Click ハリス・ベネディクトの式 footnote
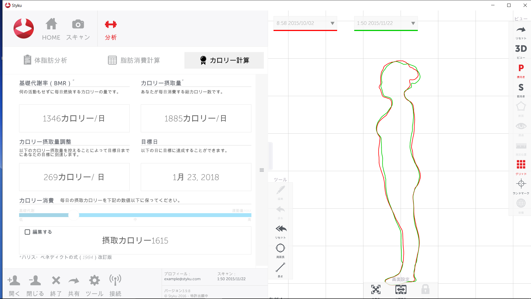The width and height of the screenshot is (531, 299). tap(66, 257)
